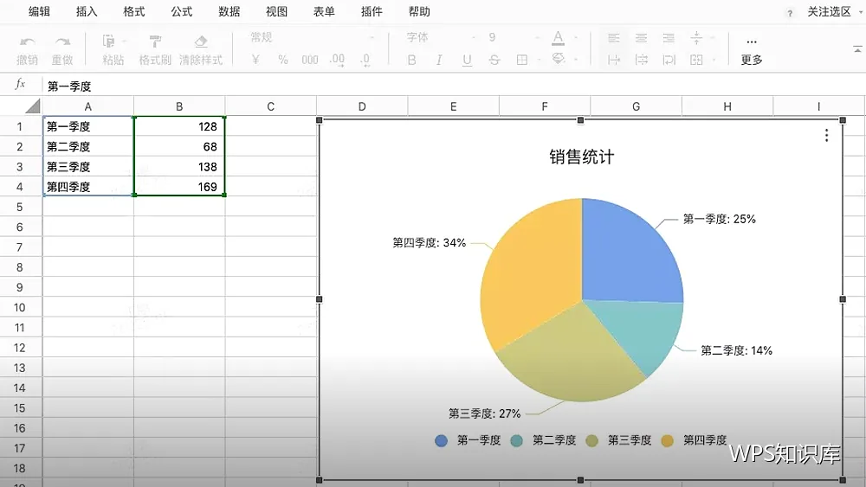The image size is (866, 487).
Task: Toggle 第一季度 legend item in chart
Action: click(468, 440)
